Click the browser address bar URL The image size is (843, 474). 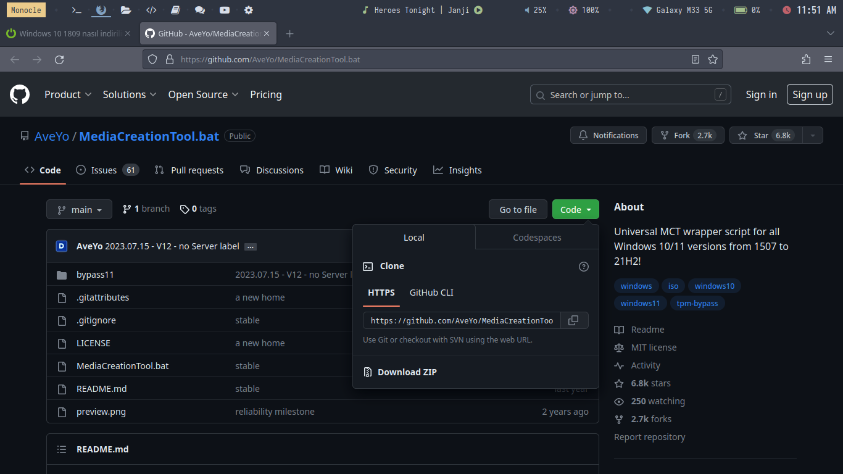pos(270,59)
